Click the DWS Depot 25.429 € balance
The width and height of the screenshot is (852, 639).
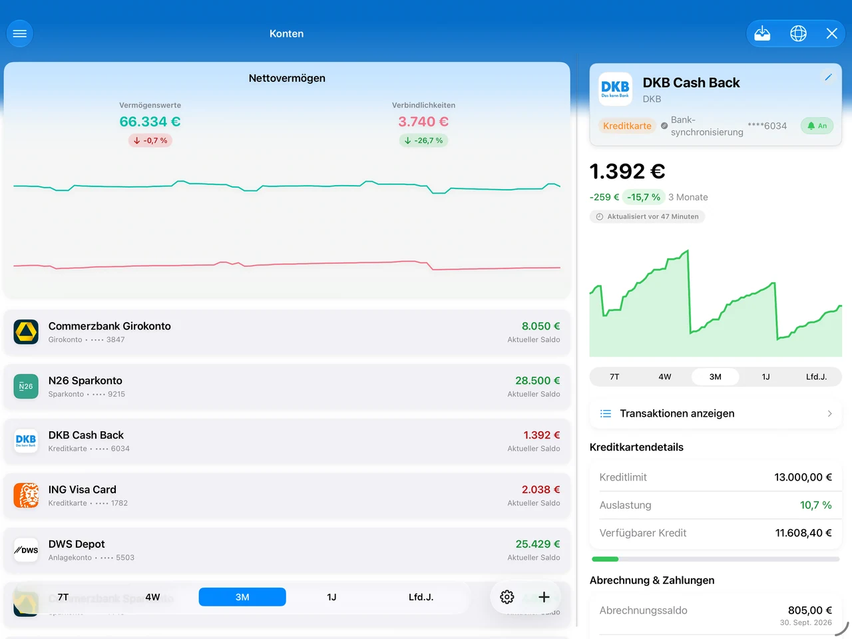pyautogui.click(x=538, y=544)
